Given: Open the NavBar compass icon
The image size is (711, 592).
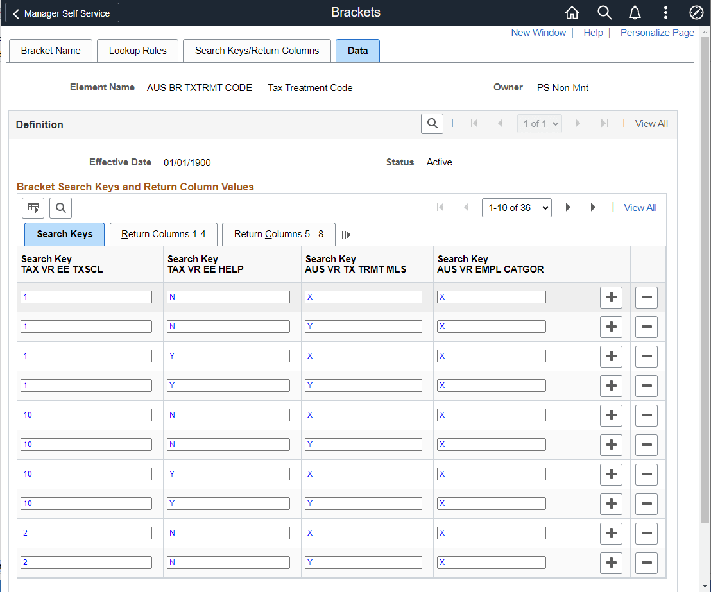Looking at the screenshot, I should pos(696,13).
